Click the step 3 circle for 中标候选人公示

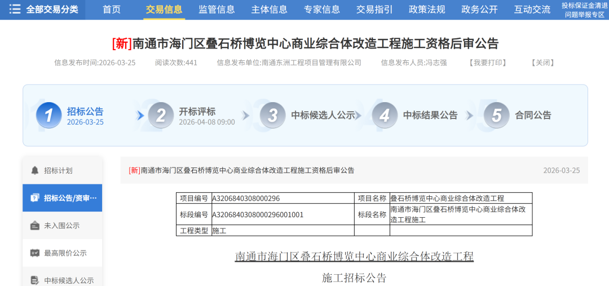[x=273, y=115]
